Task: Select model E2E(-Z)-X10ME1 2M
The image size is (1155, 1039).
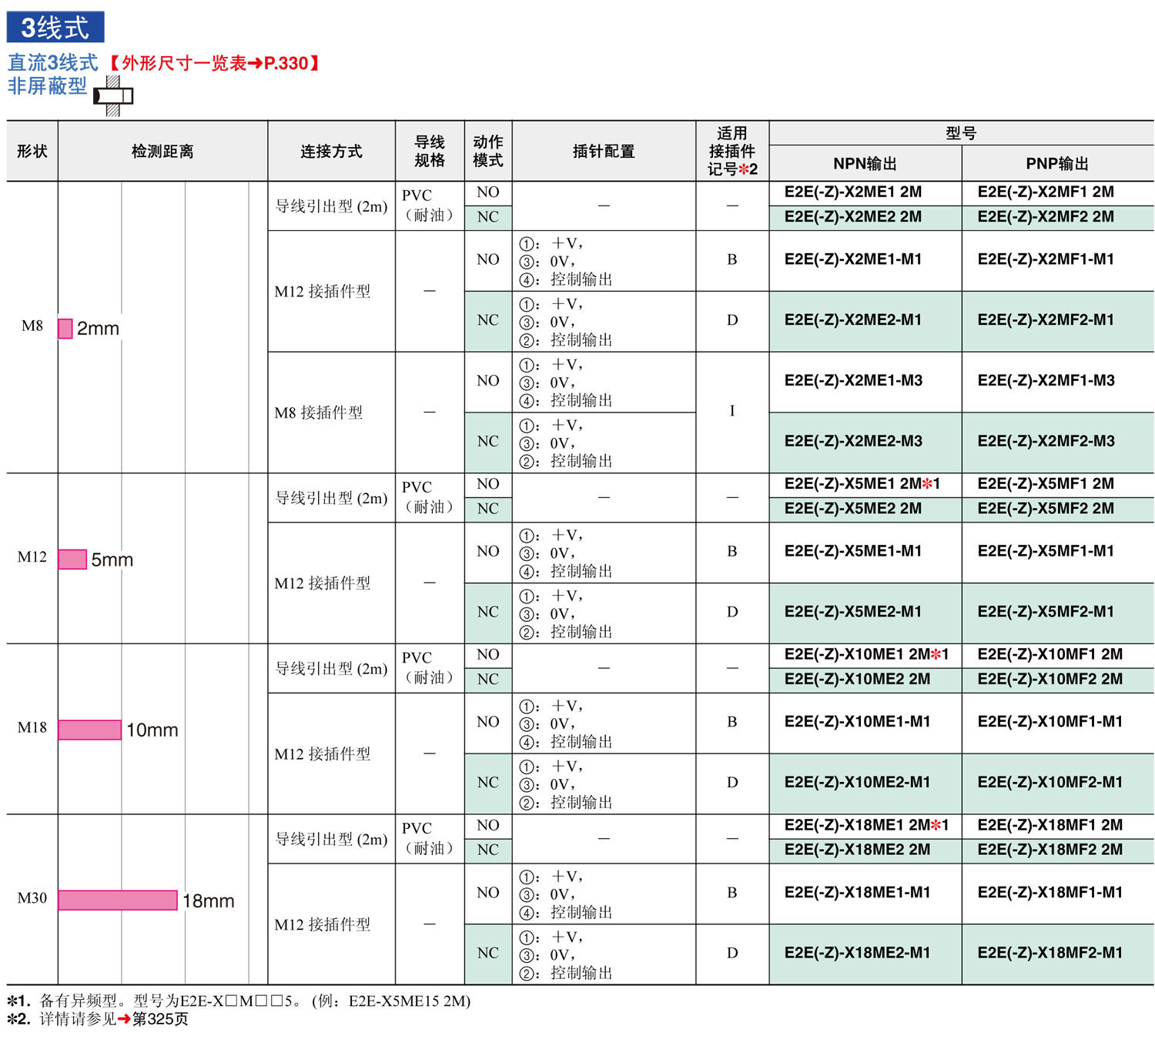Action: tap(857, 655)
